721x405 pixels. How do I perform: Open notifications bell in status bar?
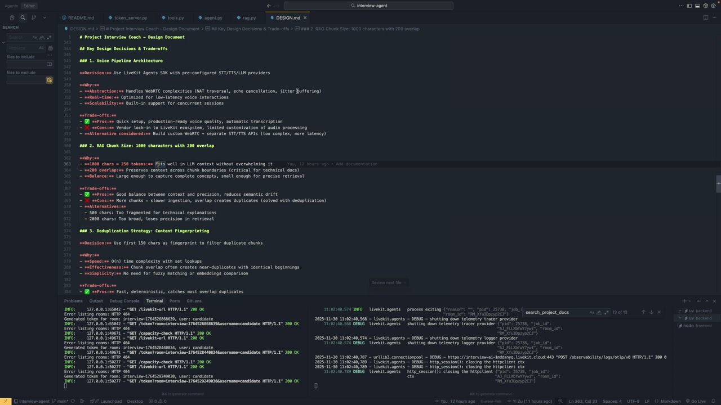[714, 401]
